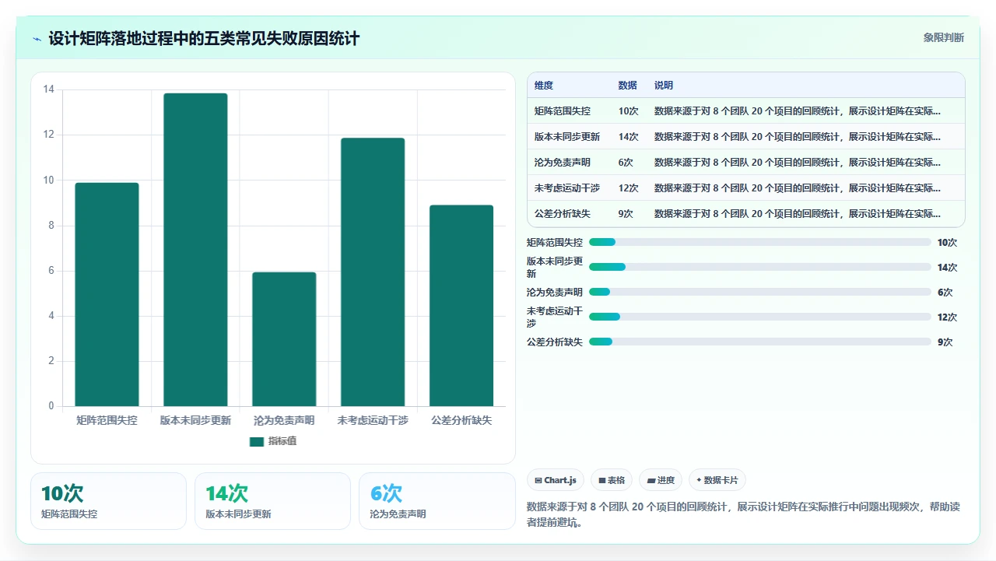Image resolution: width=996 pixels, height=561 pixels.
Task: Toggle the 指标值 legend color box
Action: coord(257,441)
